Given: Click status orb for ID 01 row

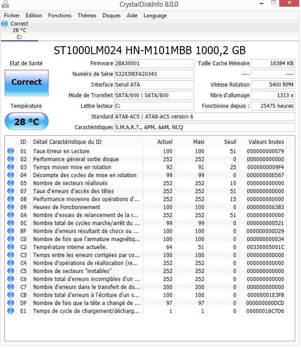Looking at the screenshot, I should [x=11, y=151].
